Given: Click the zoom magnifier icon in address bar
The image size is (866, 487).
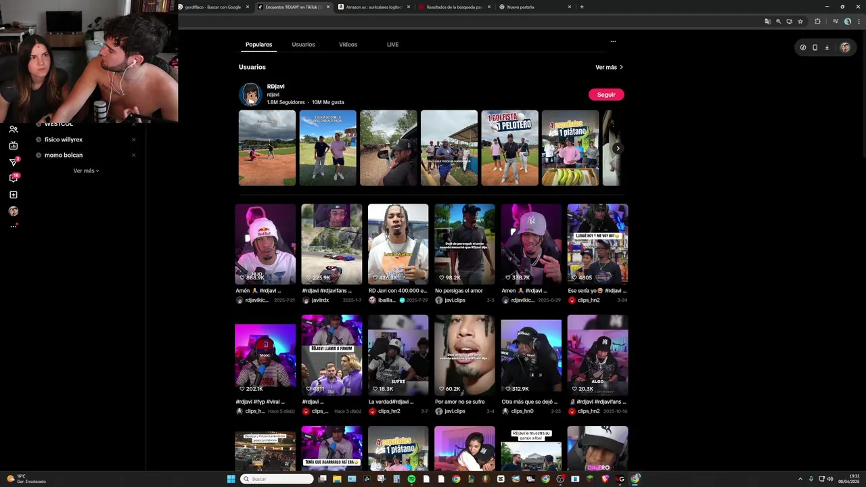Looking at the screenshot, I should (778, 21).
